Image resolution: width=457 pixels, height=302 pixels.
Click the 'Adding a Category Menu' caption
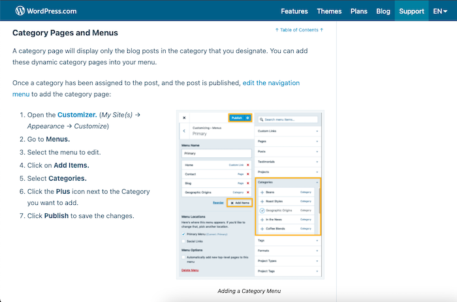click(249, 291)
